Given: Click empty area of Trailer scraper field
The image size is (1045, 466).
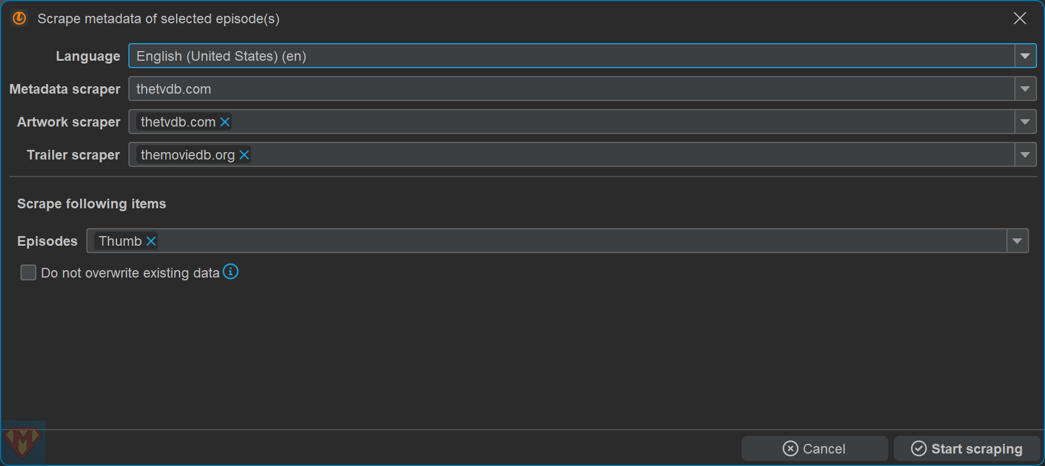Looking at the screenshot, I should [x=568, y=155].
